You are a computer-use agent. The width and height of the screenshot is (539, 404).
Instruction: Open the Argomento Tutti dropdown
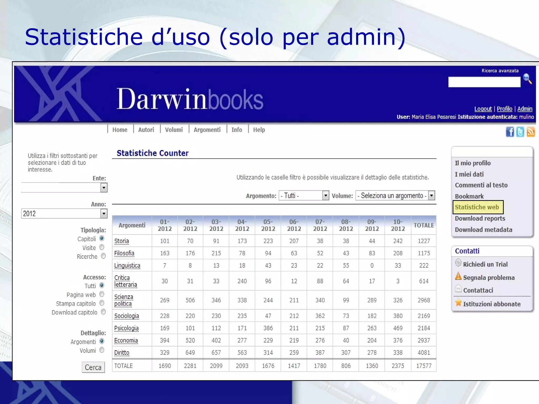coord(304,195)
